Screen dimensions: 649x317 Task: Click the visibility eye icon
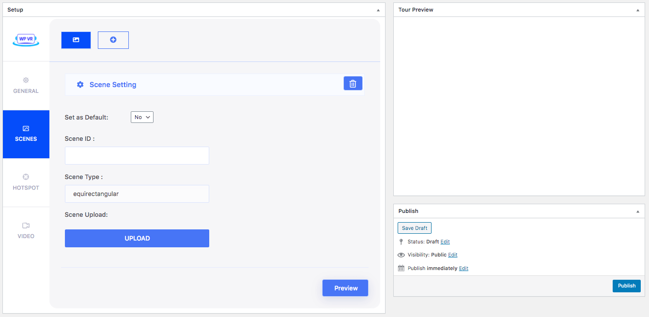[401, 255]
